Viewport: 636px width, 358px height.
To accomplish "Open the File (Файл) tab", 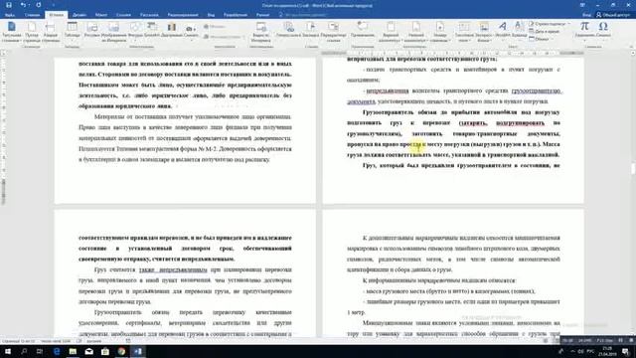I will pyautogui.click(x=10, y=15).
